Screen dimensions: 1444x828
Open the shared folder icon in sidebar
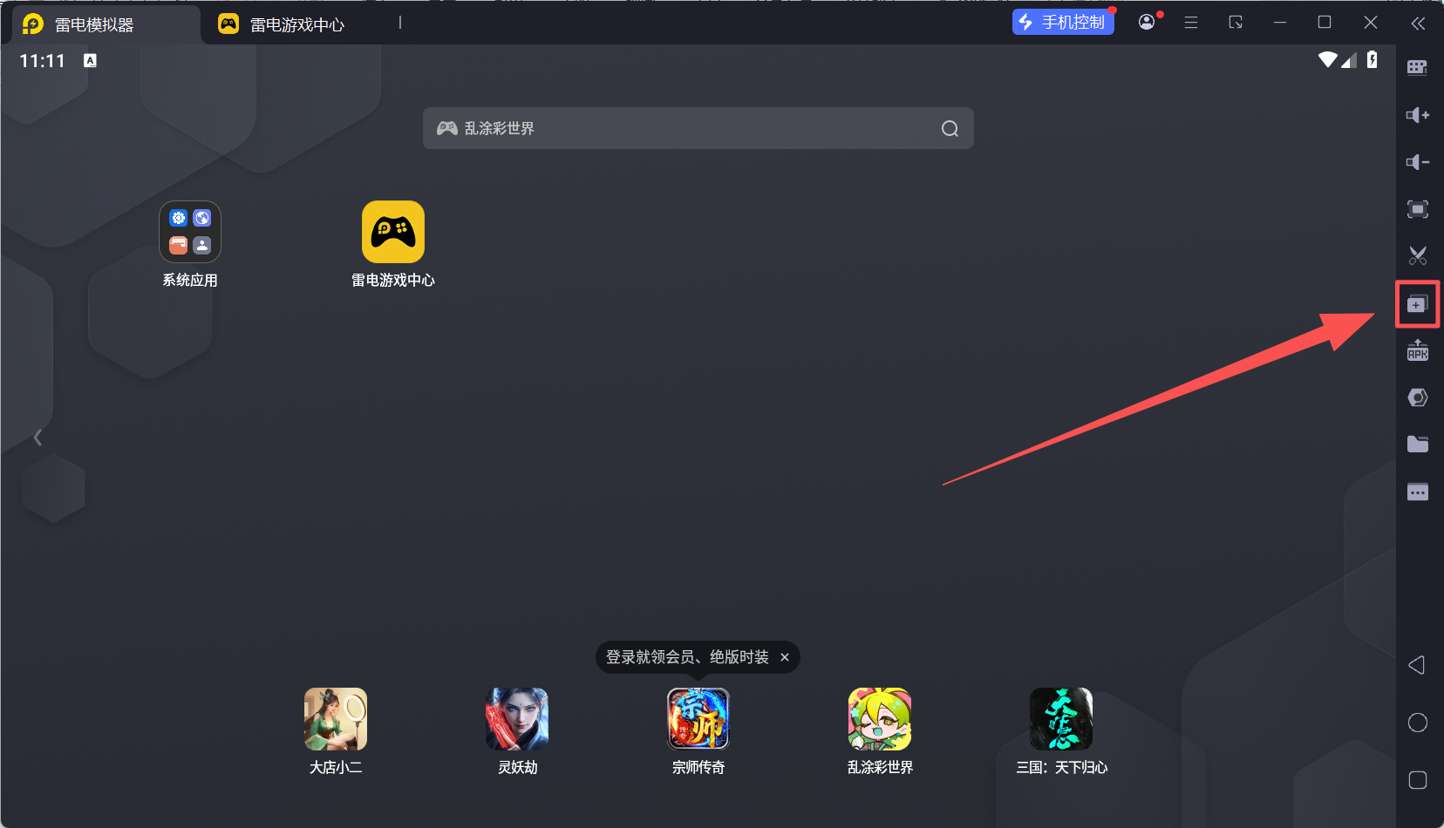click(x=1417, y=445)
